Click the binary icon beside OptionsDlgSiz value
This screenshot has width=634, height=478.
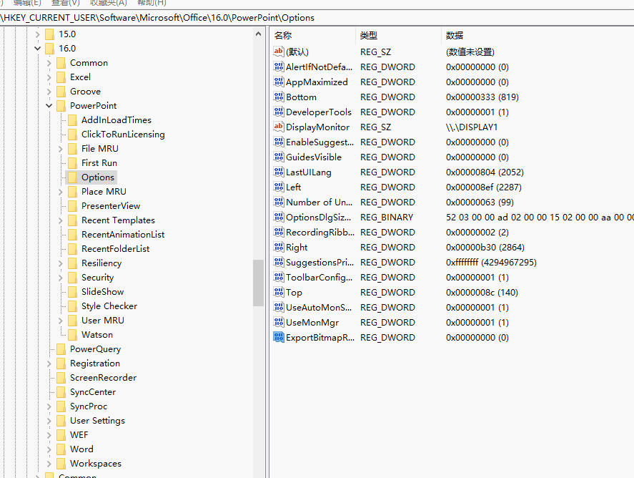(x=278, y=217)
